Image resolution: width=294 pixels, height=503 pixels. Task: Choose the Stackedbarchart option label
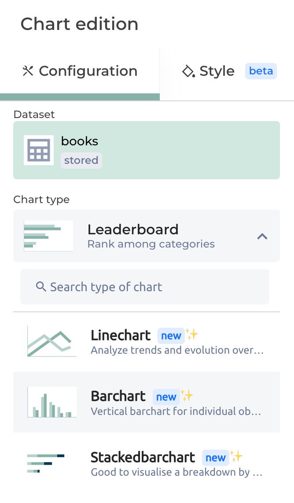click(x=143, y=457)
